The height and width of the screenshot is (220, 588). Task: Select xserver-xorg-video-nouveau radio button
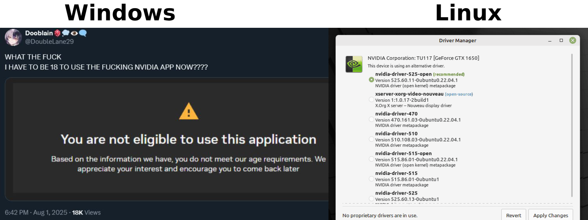[371, 99]
